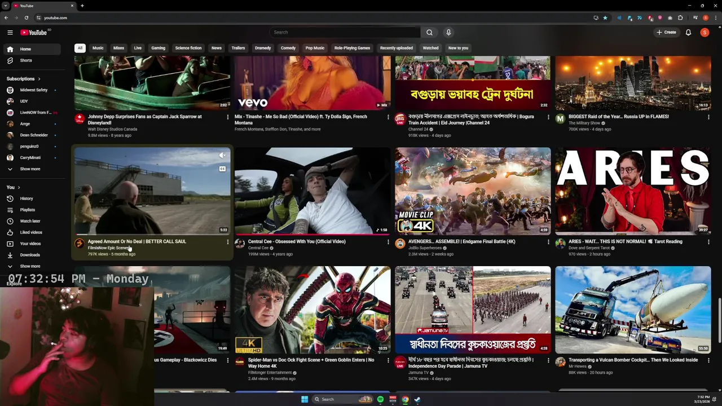
Task: Open Midwest Safety subscription channel
Action: click(x=33, y=90)
